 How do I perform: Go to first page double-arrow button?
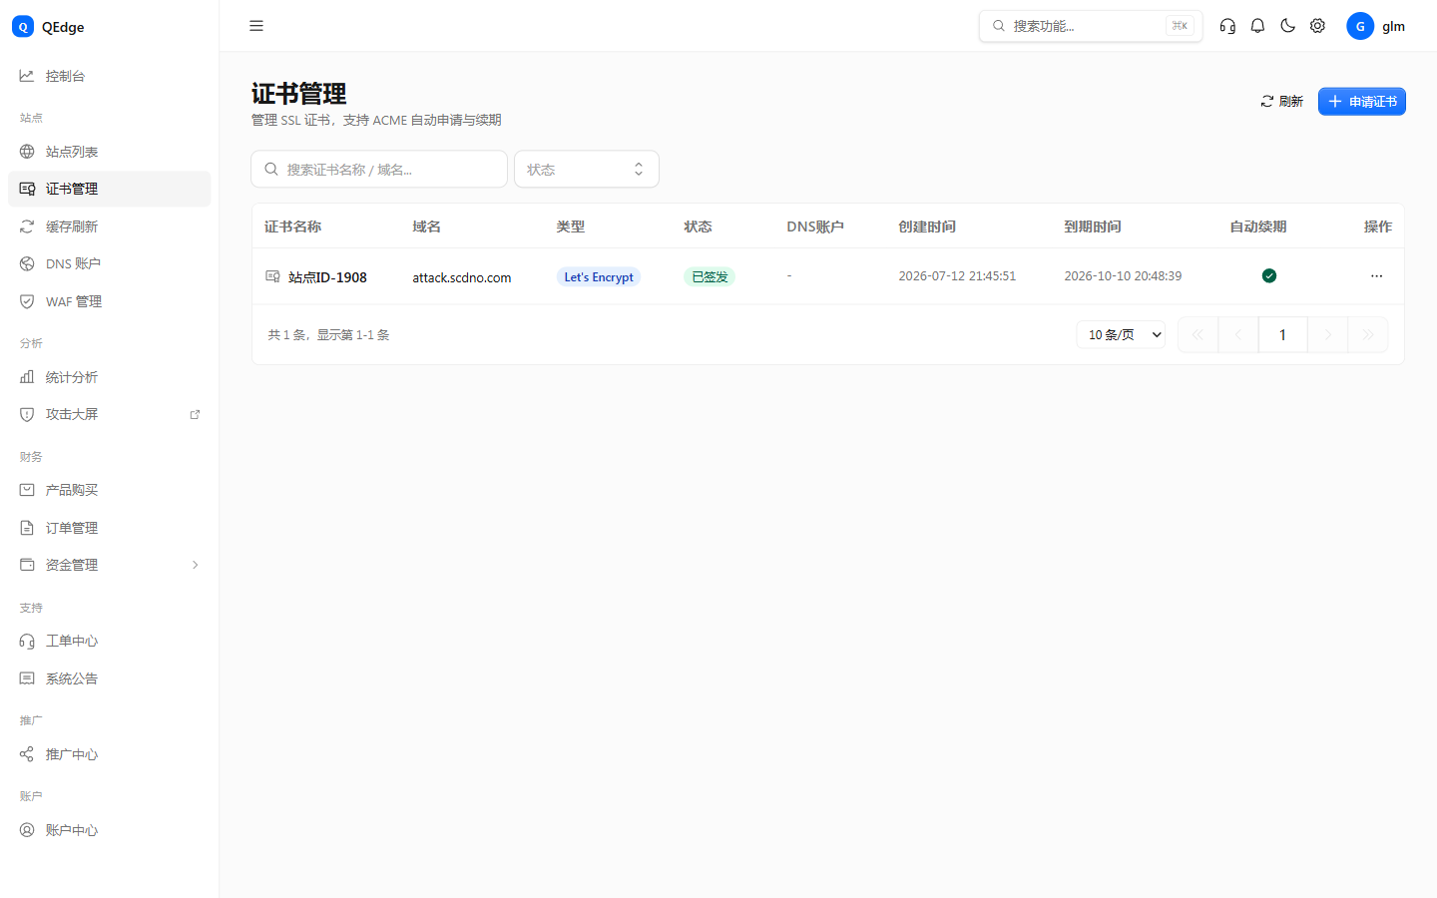1197,335
